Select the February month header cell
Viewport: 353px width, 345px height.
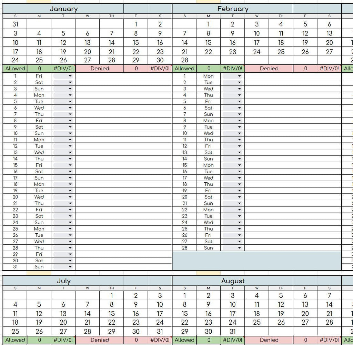233,9
